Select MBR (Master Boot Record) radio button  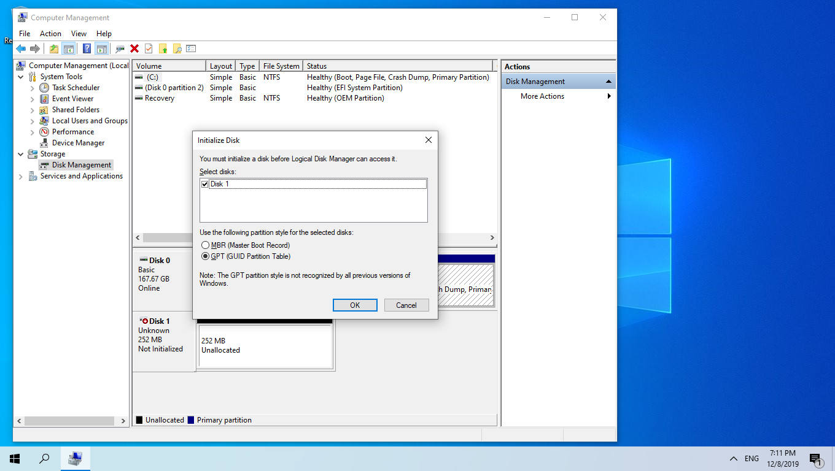tap(205, 245)
